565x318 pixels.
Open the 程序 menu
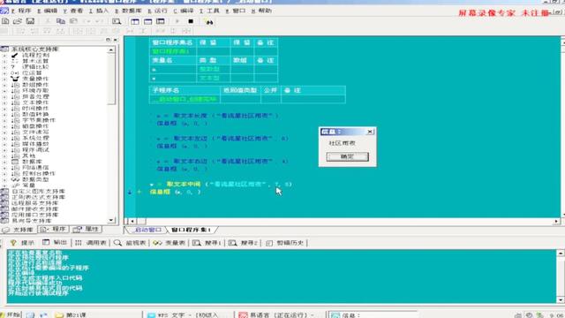tap(21, 11)
